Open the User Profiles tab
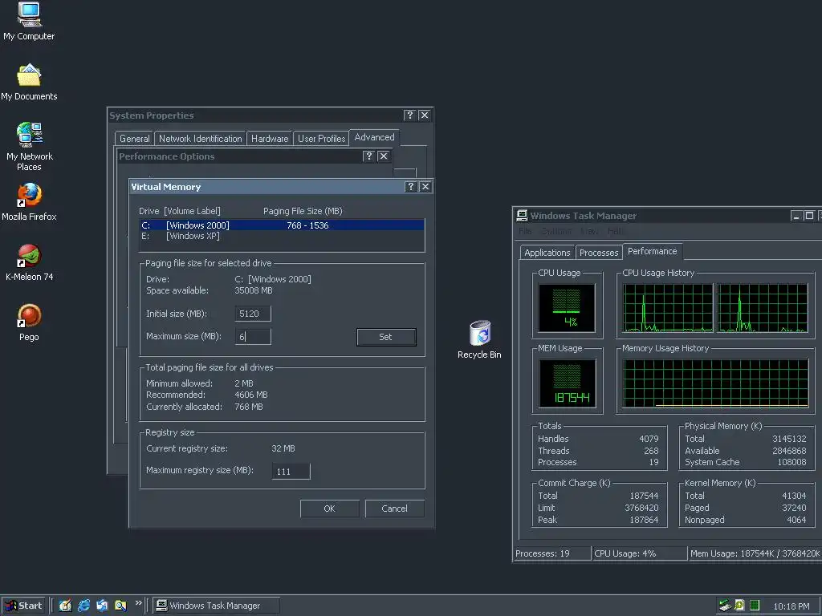This screenshot has width=822, height=616. (x=321, y=138)
